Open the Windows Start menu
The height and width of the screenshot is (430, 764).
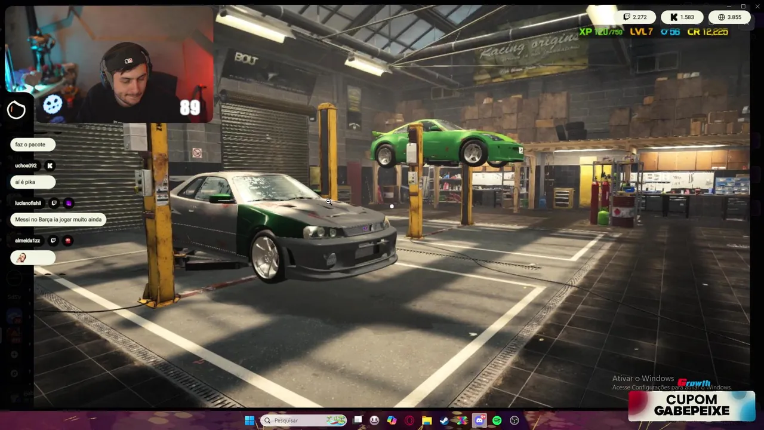coord(249,420)
